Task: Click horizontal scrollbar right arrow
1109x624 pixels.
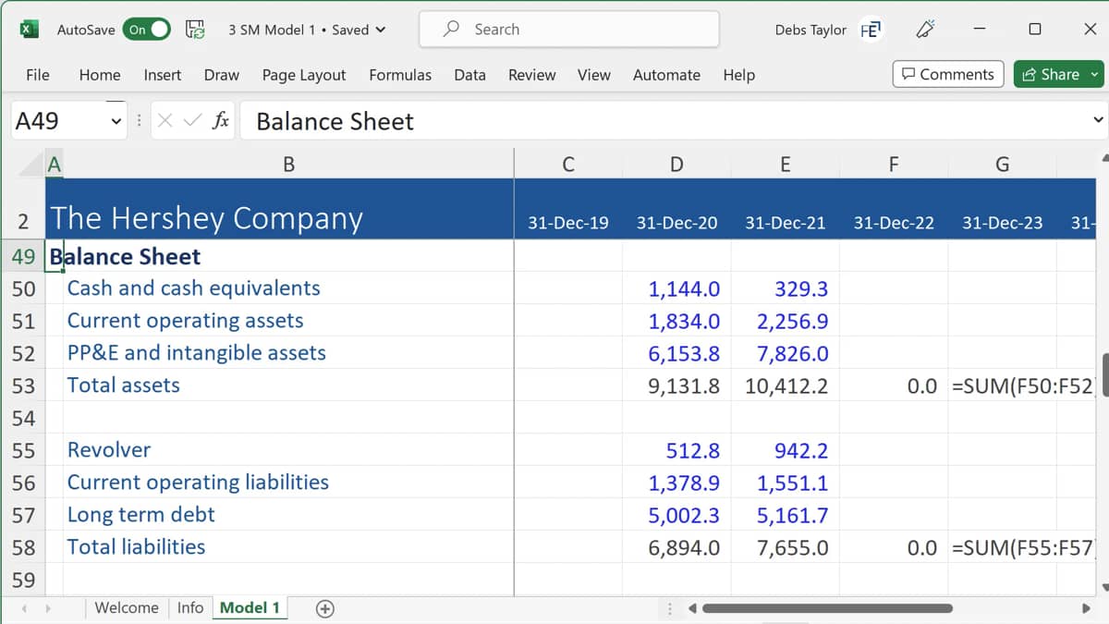Action: pyautogui.click(x=1086, y=608)
